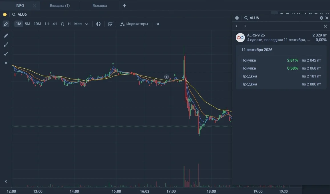330x194 pixels.
Task: Click the level marker icon right of Индикаторы
Action: [158, 24]
